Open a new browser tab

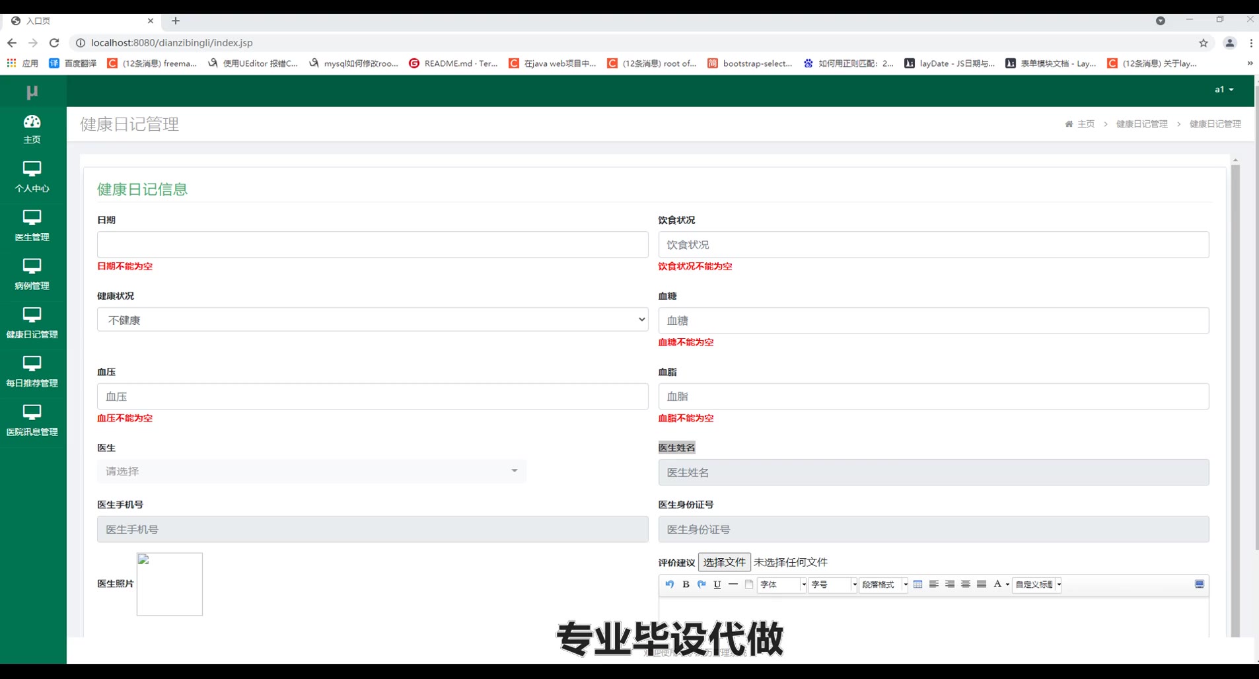coord(176,21)
